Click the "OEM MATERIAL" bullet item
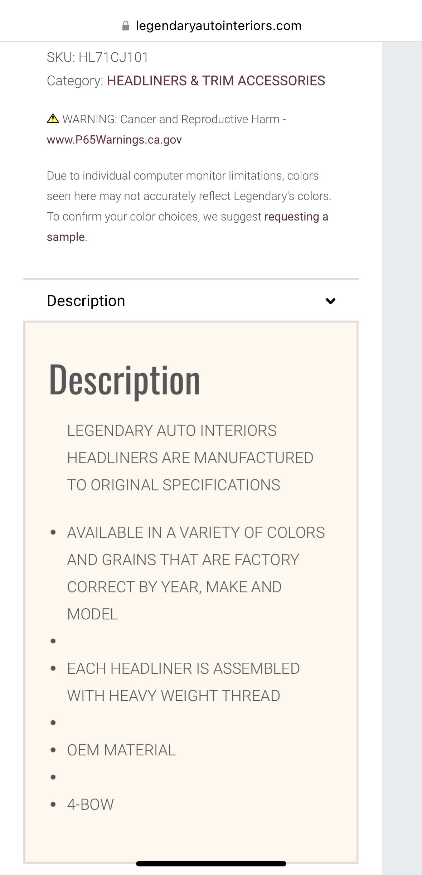The width and height of the screenshot is (422, 875). pyautogui.click(x=121, y=750)
